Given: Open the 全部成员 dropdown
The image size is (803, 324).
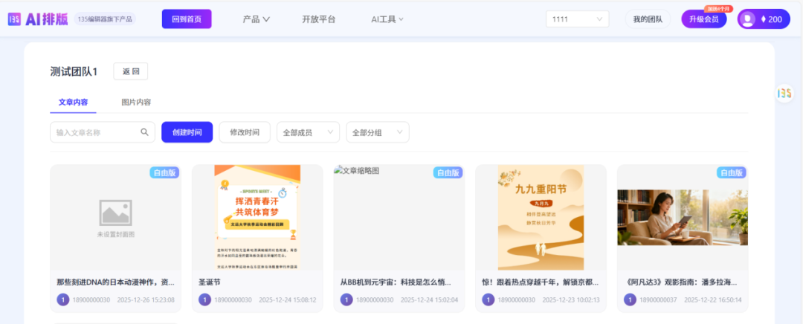Looking at the screenshot, I should [309, 132].
